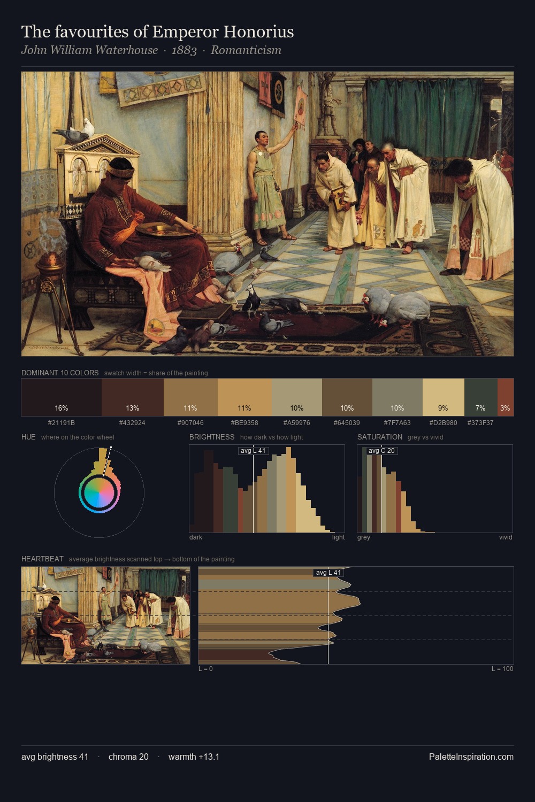Click the 'Romanticism' style label
This screenshot has height=802, width=535.
click(246, 50)
